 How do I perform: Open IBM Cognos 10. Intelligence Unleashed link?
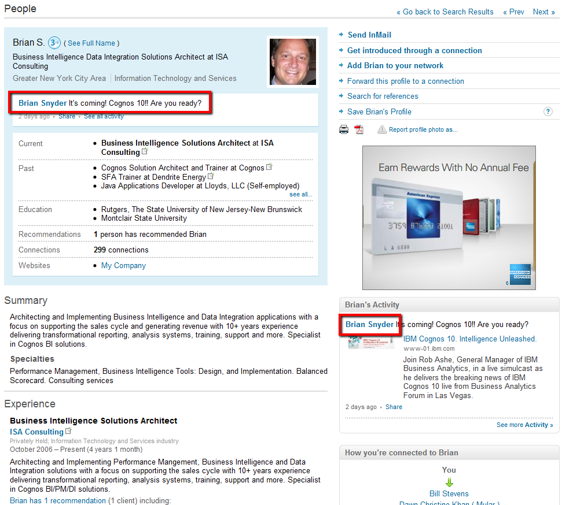[470, 339]
